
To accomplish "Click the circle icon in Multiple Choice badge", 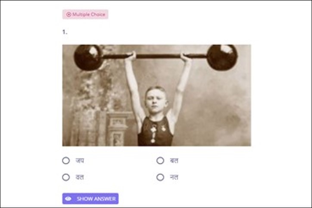I will pyautogui.click(x=69, y=14).
